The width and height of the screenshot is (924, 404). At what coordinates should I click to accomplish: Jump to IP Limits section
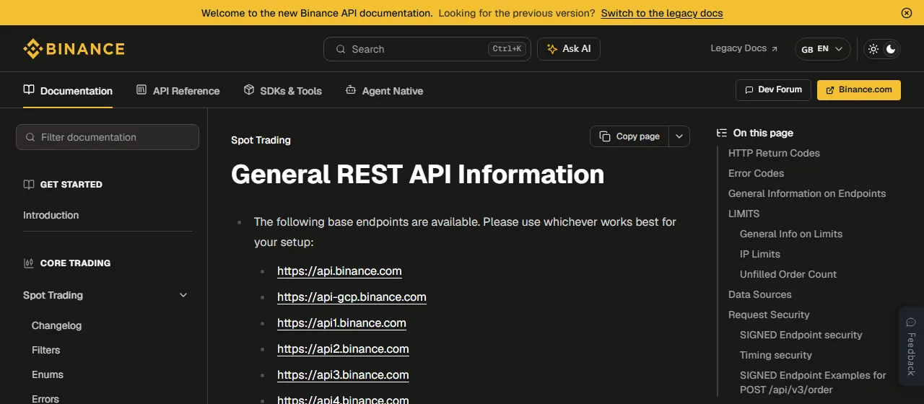(x=760, y=254)
